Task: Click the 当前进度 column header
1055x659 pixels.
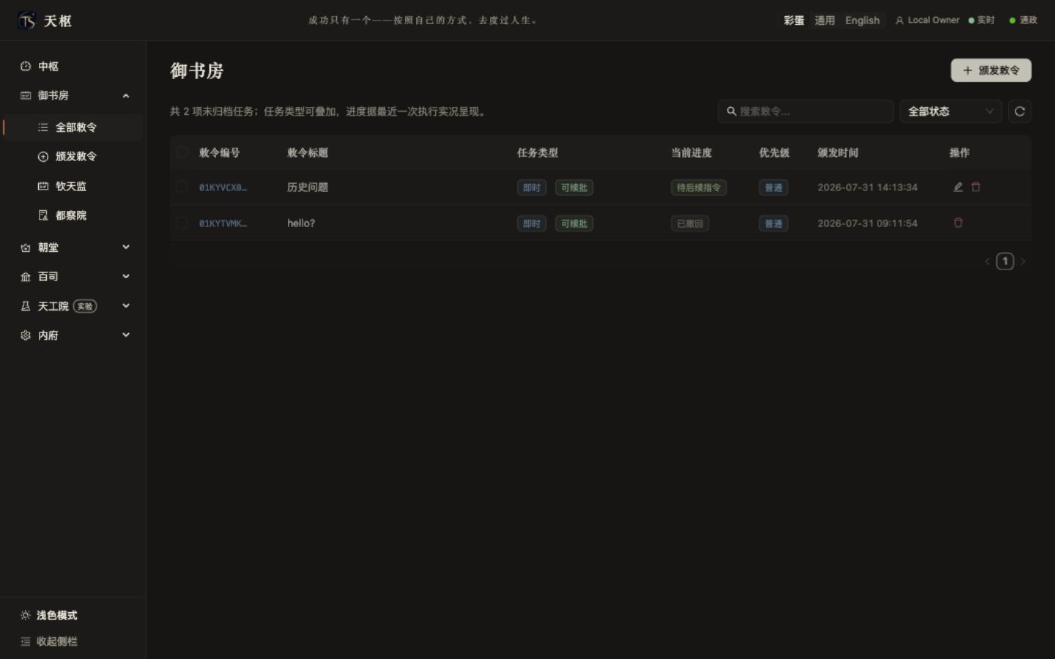Action: coord(692,152)
